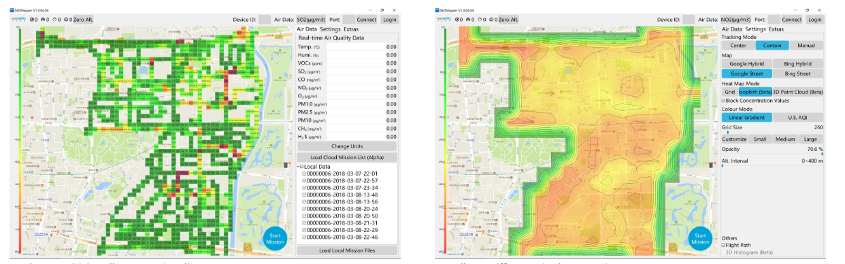
Task: Switch to the Extras tab in the left window
Action: 351,29
